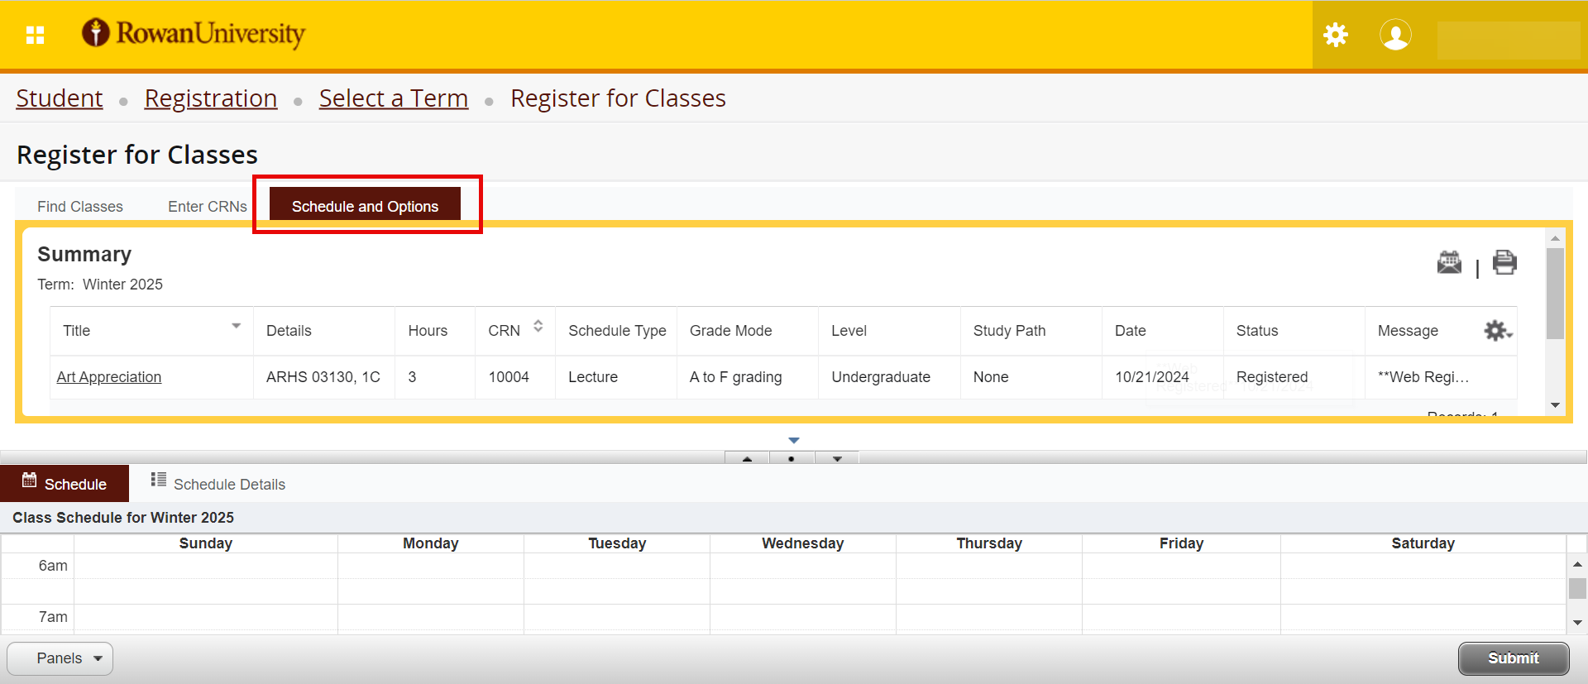Click the Rowan University logo
The height and width of the screenshot is (684, 1588).
click(194, 33)
